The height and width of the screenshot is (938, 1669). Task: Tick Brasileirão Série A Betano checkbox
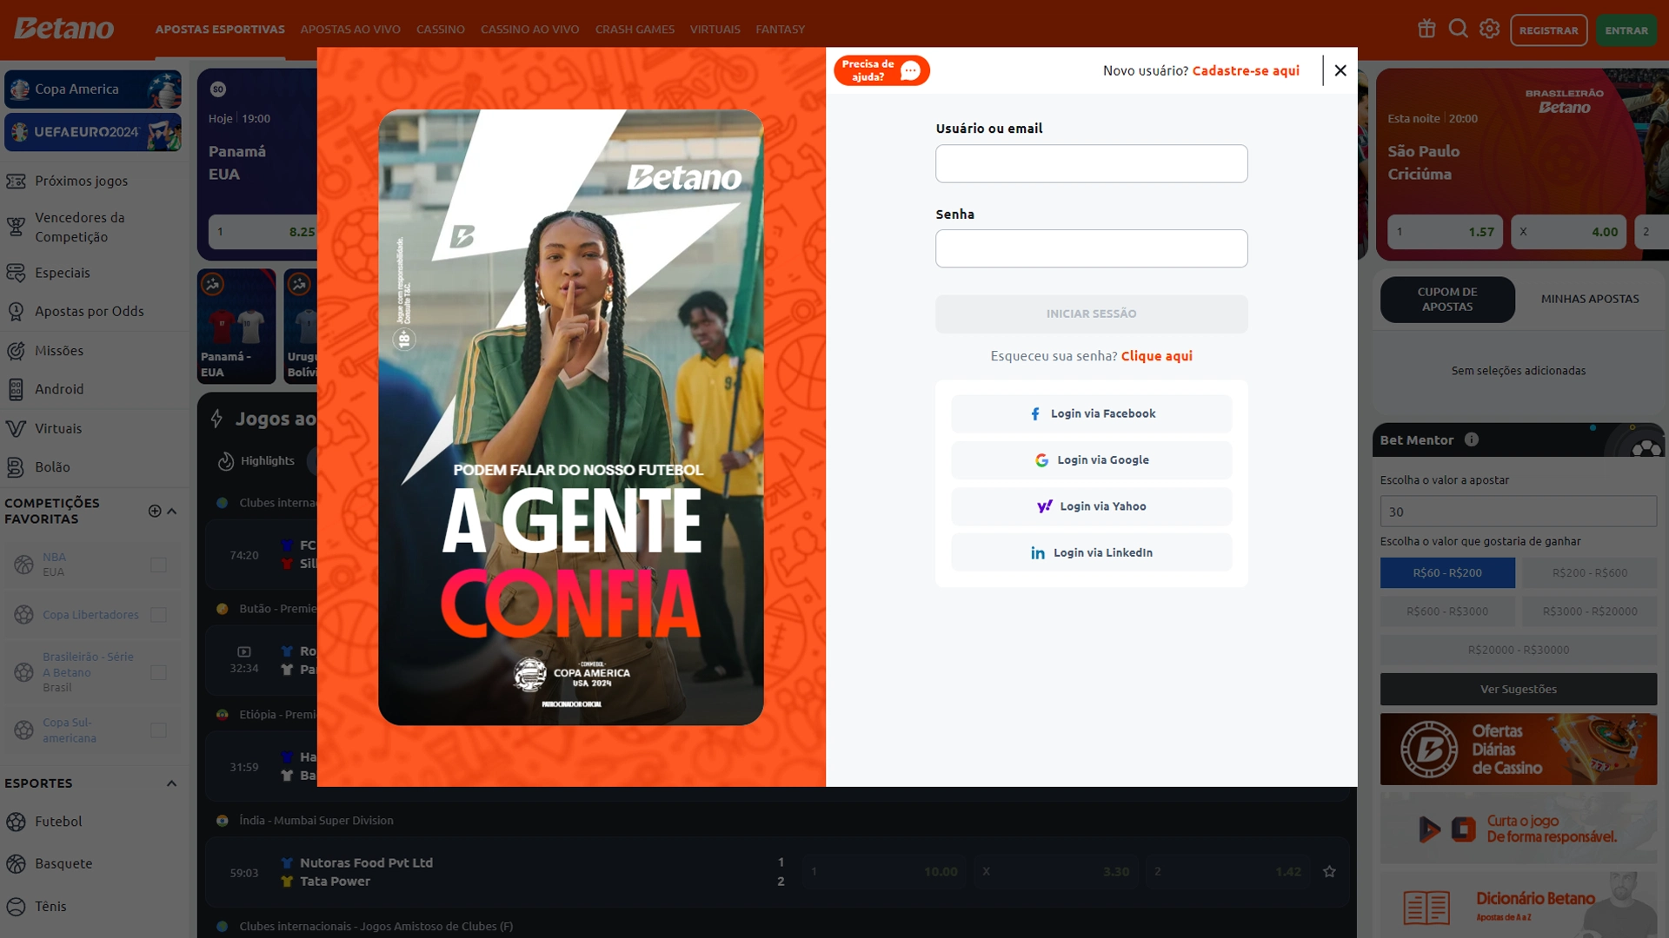[x=158, y=672]
